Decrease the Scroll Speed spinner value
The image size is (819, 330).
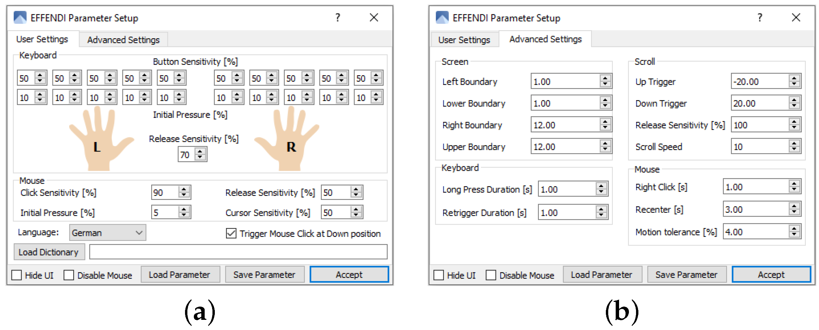click(794, 149)
